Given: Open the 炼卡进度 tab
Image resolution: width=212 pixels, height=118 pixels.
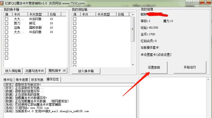Looking at the screenshot, I should click(x=22, y=80).
